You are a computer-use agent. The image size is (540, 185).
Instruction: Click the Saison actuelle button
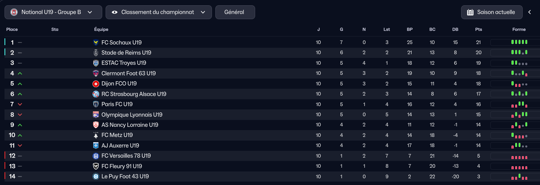(492, 12)
